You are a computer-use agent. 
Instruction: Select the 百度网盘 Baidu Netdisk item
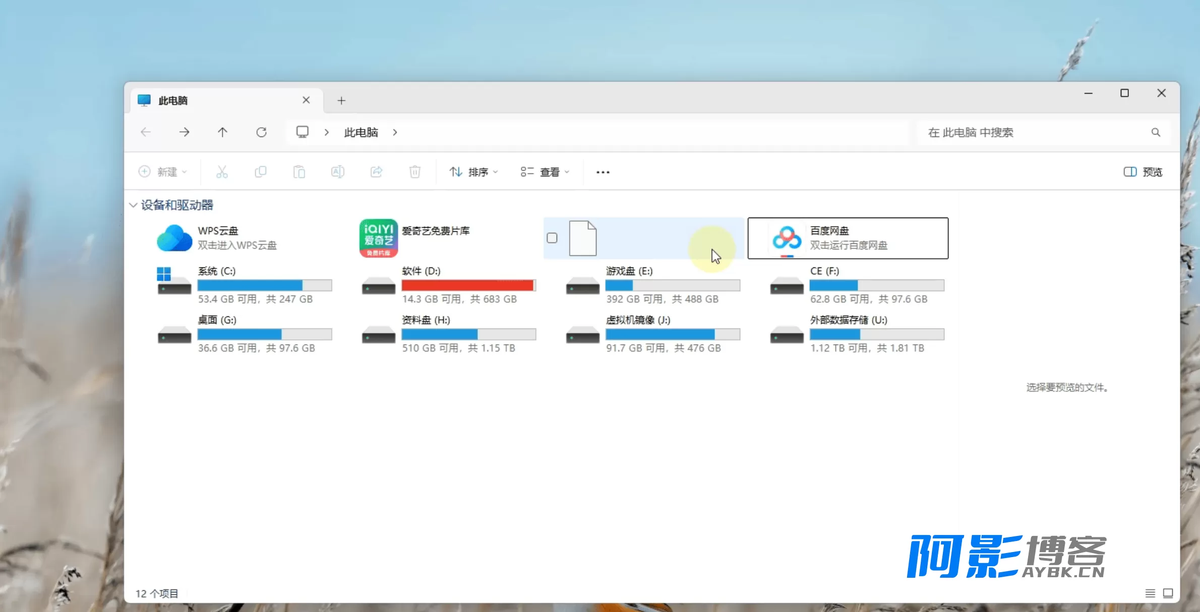[848, 238]
